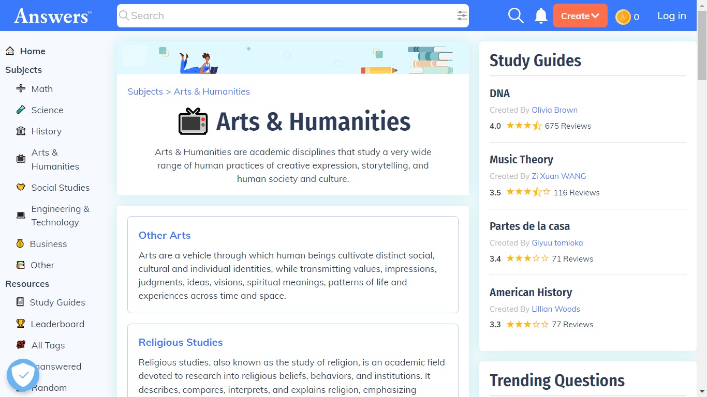Viewport: 707px width, 397px height.
Task: Open the Religious Studies topic link
Action: pyautogui.click(x=181, y=342)
